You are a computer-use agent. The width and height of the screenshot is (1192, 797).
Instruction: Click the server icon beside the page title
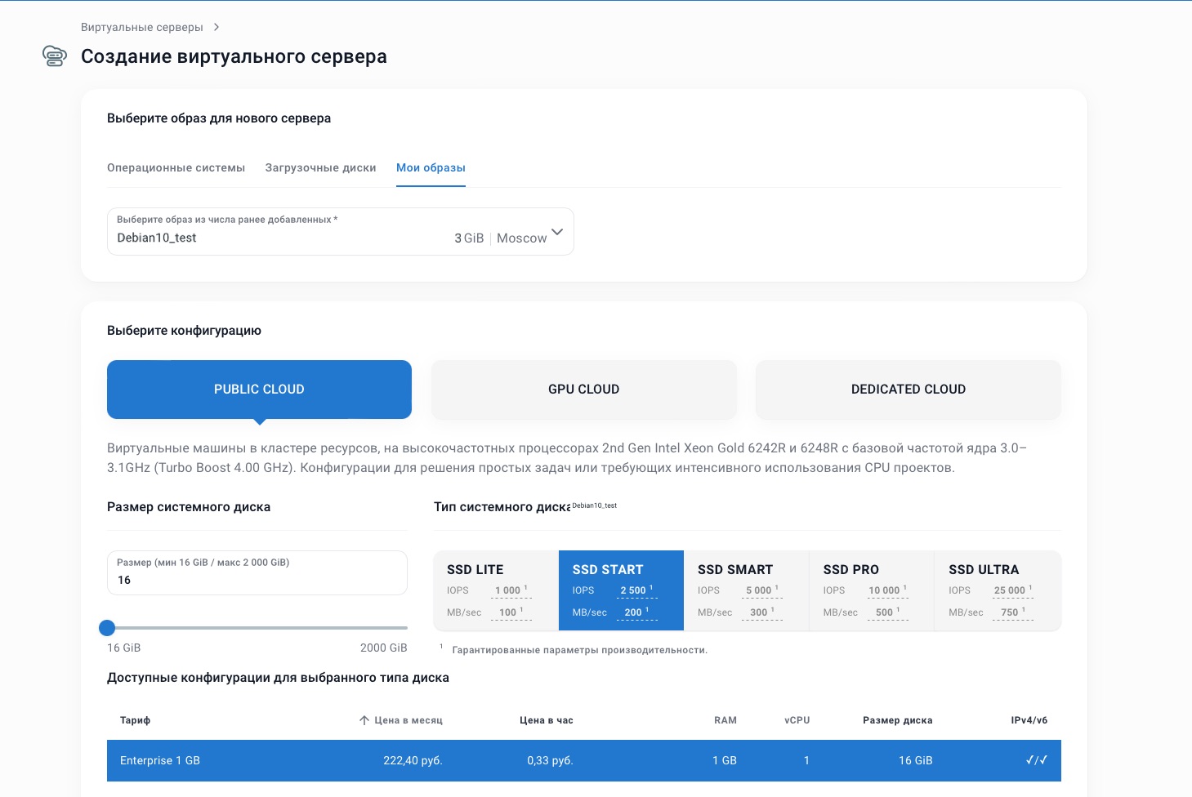pyautogui.click(x=54, y=56)
